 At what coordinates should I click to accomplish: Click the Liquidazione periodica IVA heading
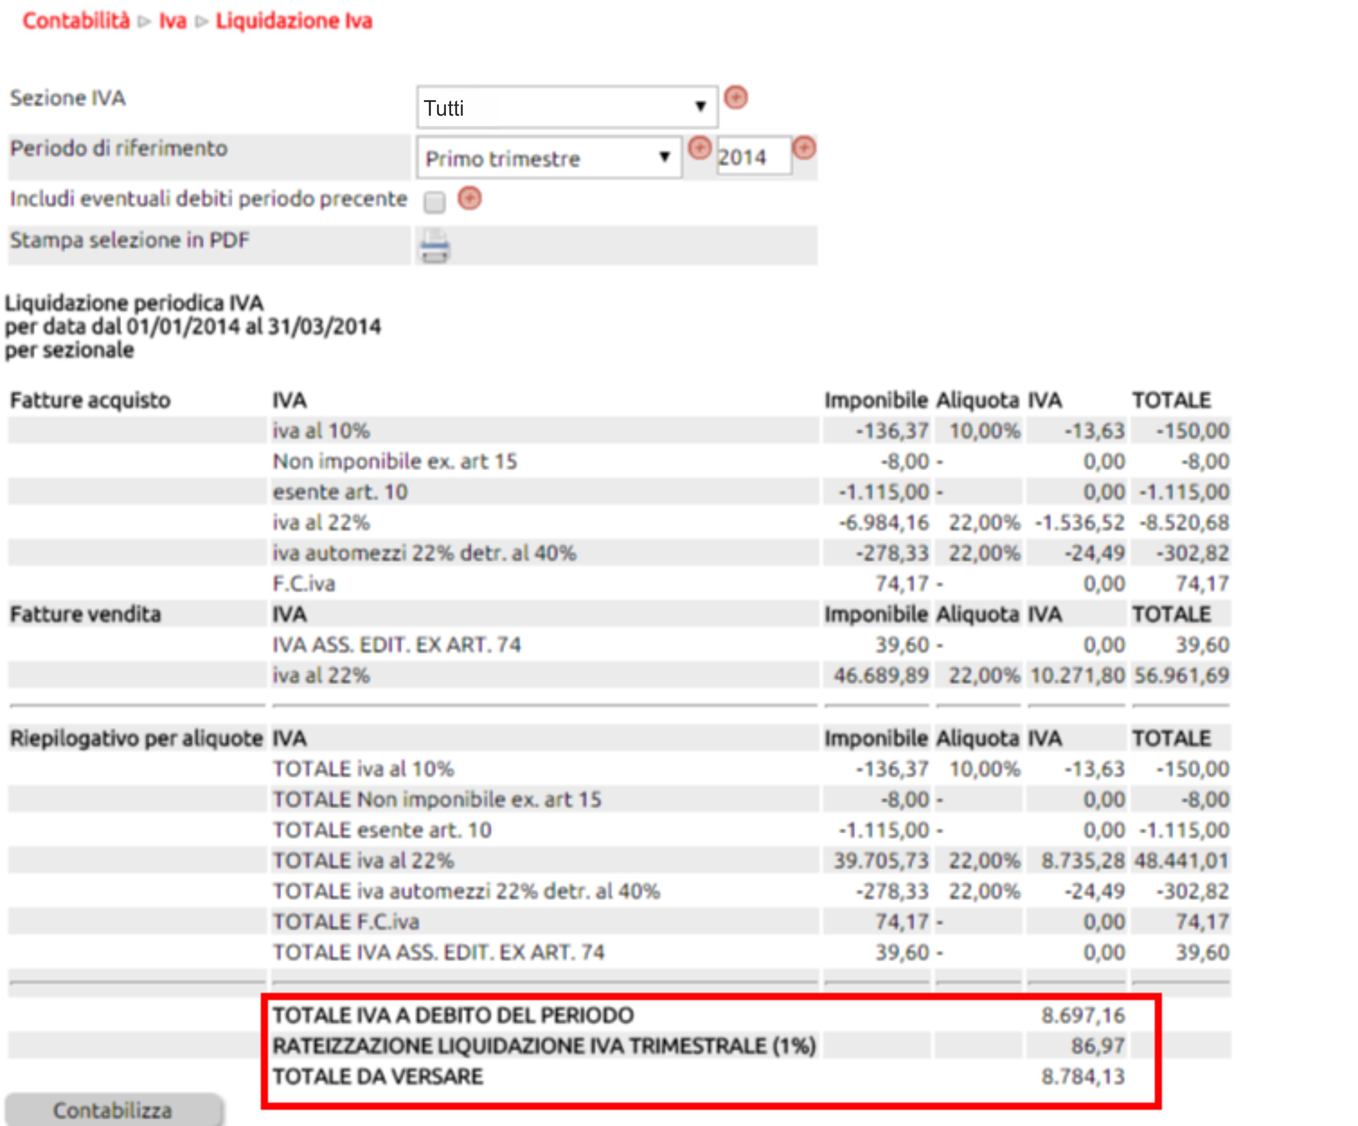[135, 303]
